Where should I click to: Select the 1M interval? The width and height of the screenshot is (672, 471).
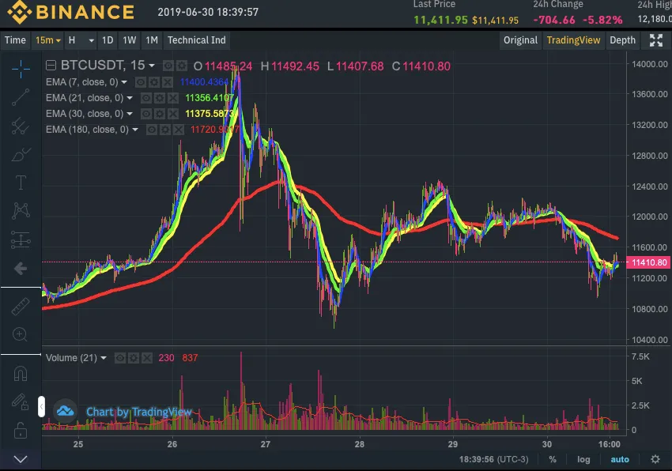pyautogui.click(x=152, y=40)
